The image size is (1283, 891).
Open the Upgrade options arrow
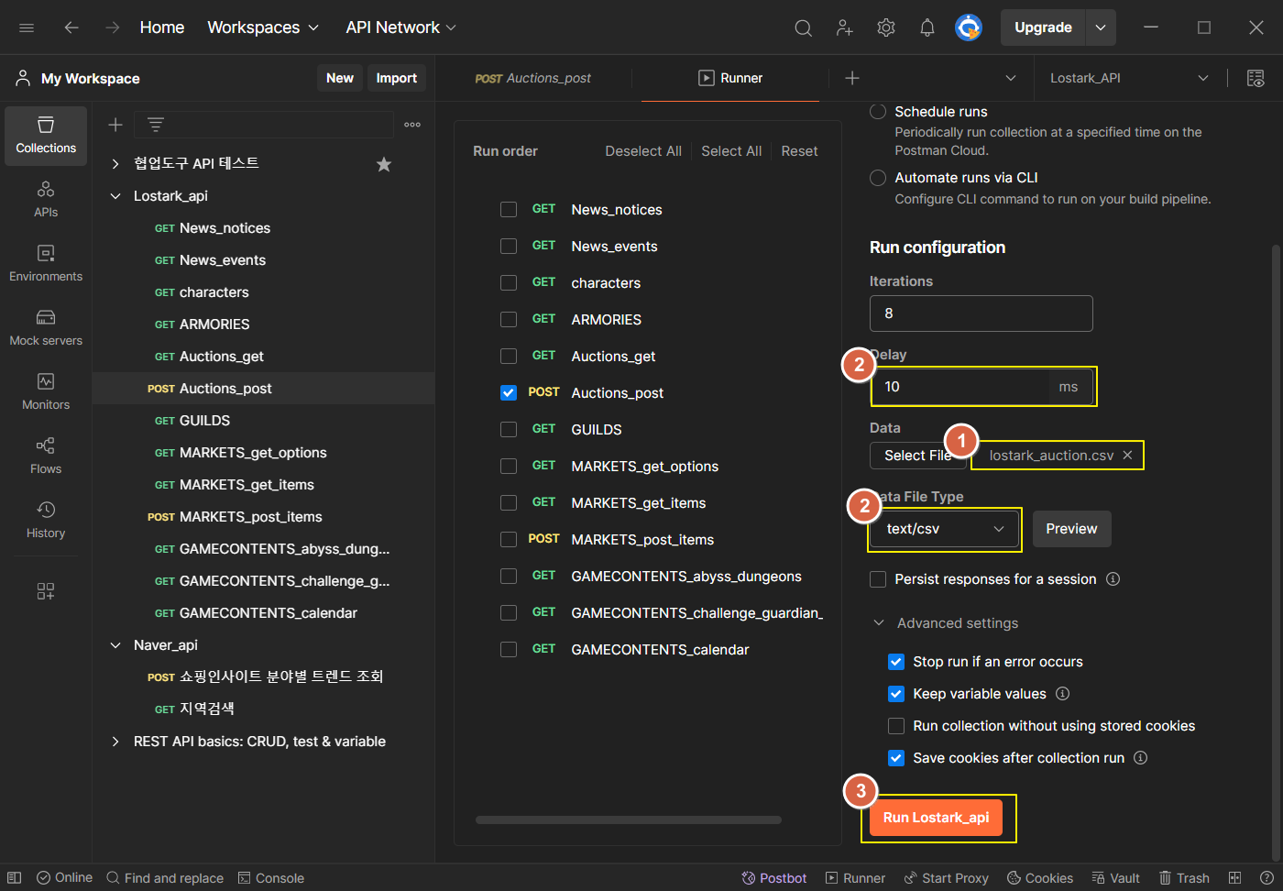pos(1101,27)
